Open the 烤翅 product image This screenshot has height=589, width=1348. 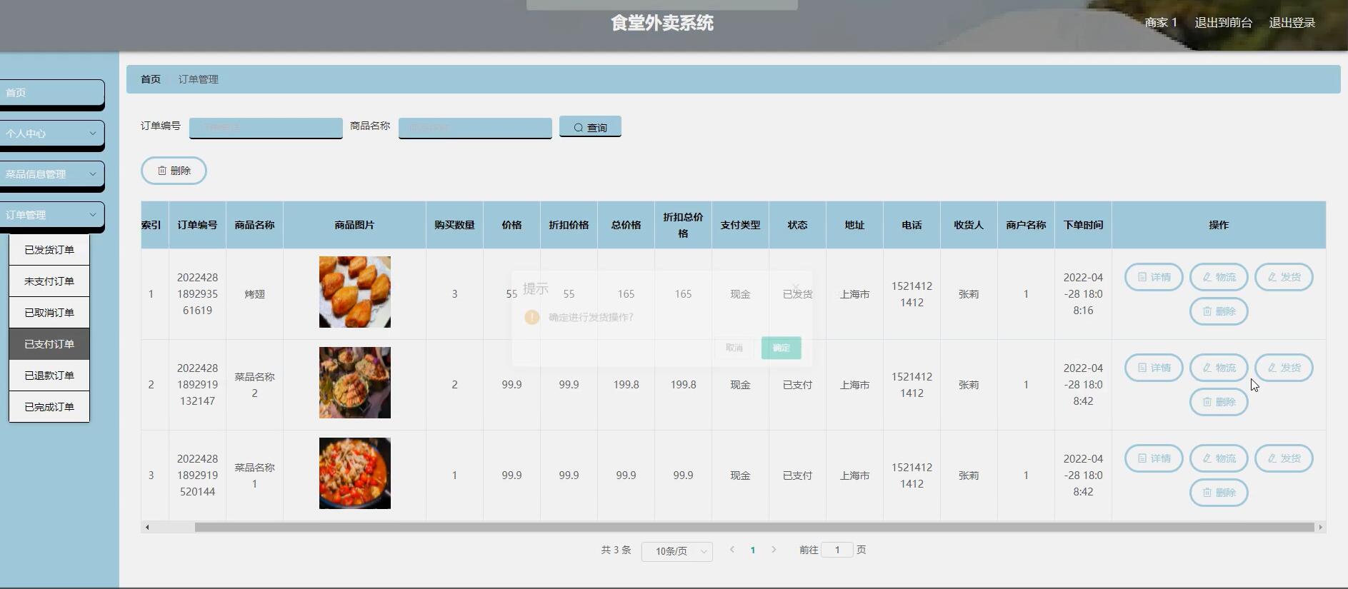click(x=355, y=292)
